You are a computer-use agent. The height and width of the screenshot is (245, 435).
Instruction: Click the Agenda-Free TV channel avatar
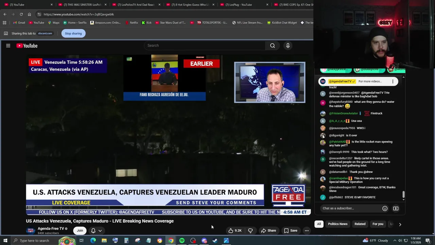pyautogui.click(x=31, y=231)
